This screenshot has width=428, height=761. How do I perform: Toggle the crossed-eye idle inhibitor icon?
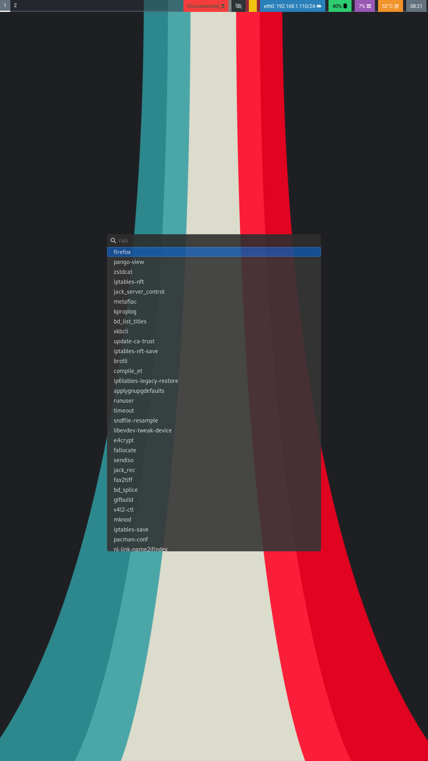239,6
